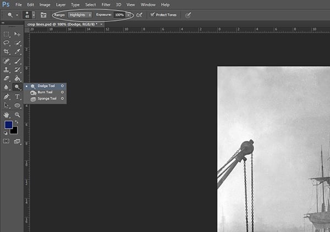330x232 pixels.
Task: Select the Brush tool
Action: 17,61
